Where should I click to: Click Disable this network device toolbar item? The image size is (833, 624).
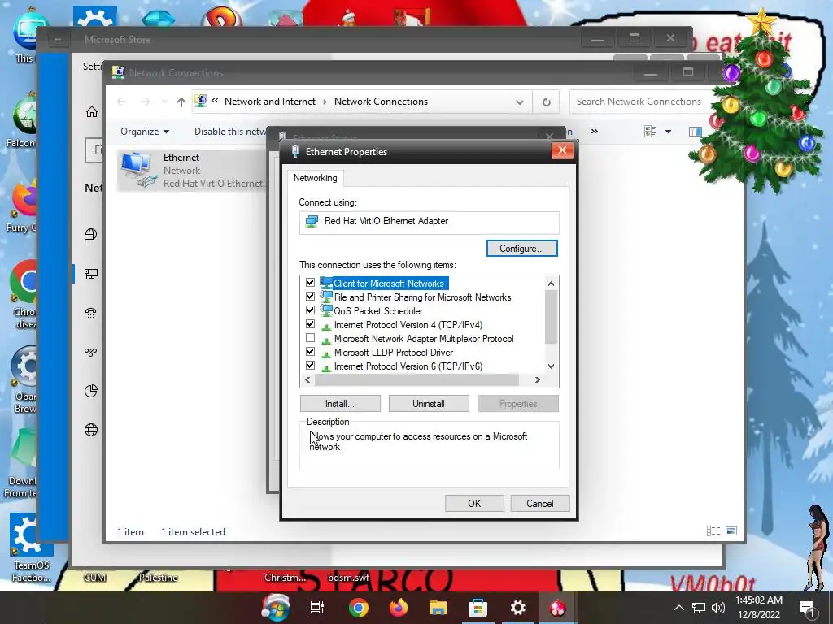pyautogui.click(x=230, y=132)
